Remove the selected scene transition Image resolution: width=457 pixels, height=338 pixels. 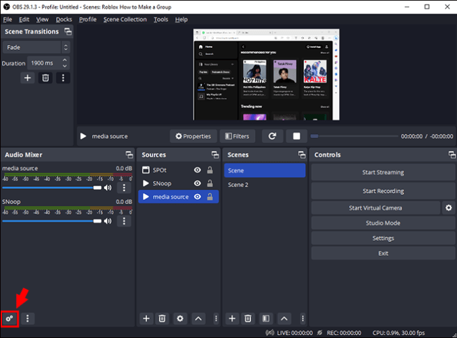46,78
